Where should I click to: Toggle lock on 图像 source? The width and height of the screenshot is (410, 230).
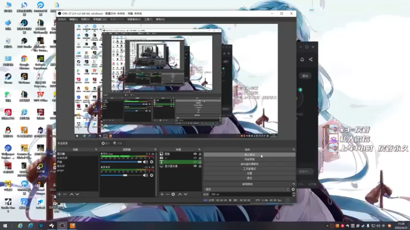click(200, 154)
